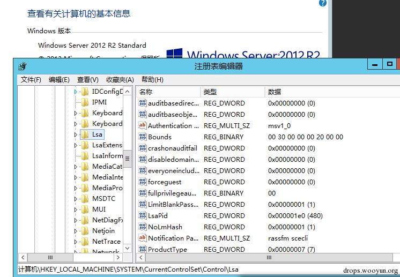Sort values by 类型 column header
Image resolution: width=400 pixels, height=277 pixels.
tap(233, 92)
